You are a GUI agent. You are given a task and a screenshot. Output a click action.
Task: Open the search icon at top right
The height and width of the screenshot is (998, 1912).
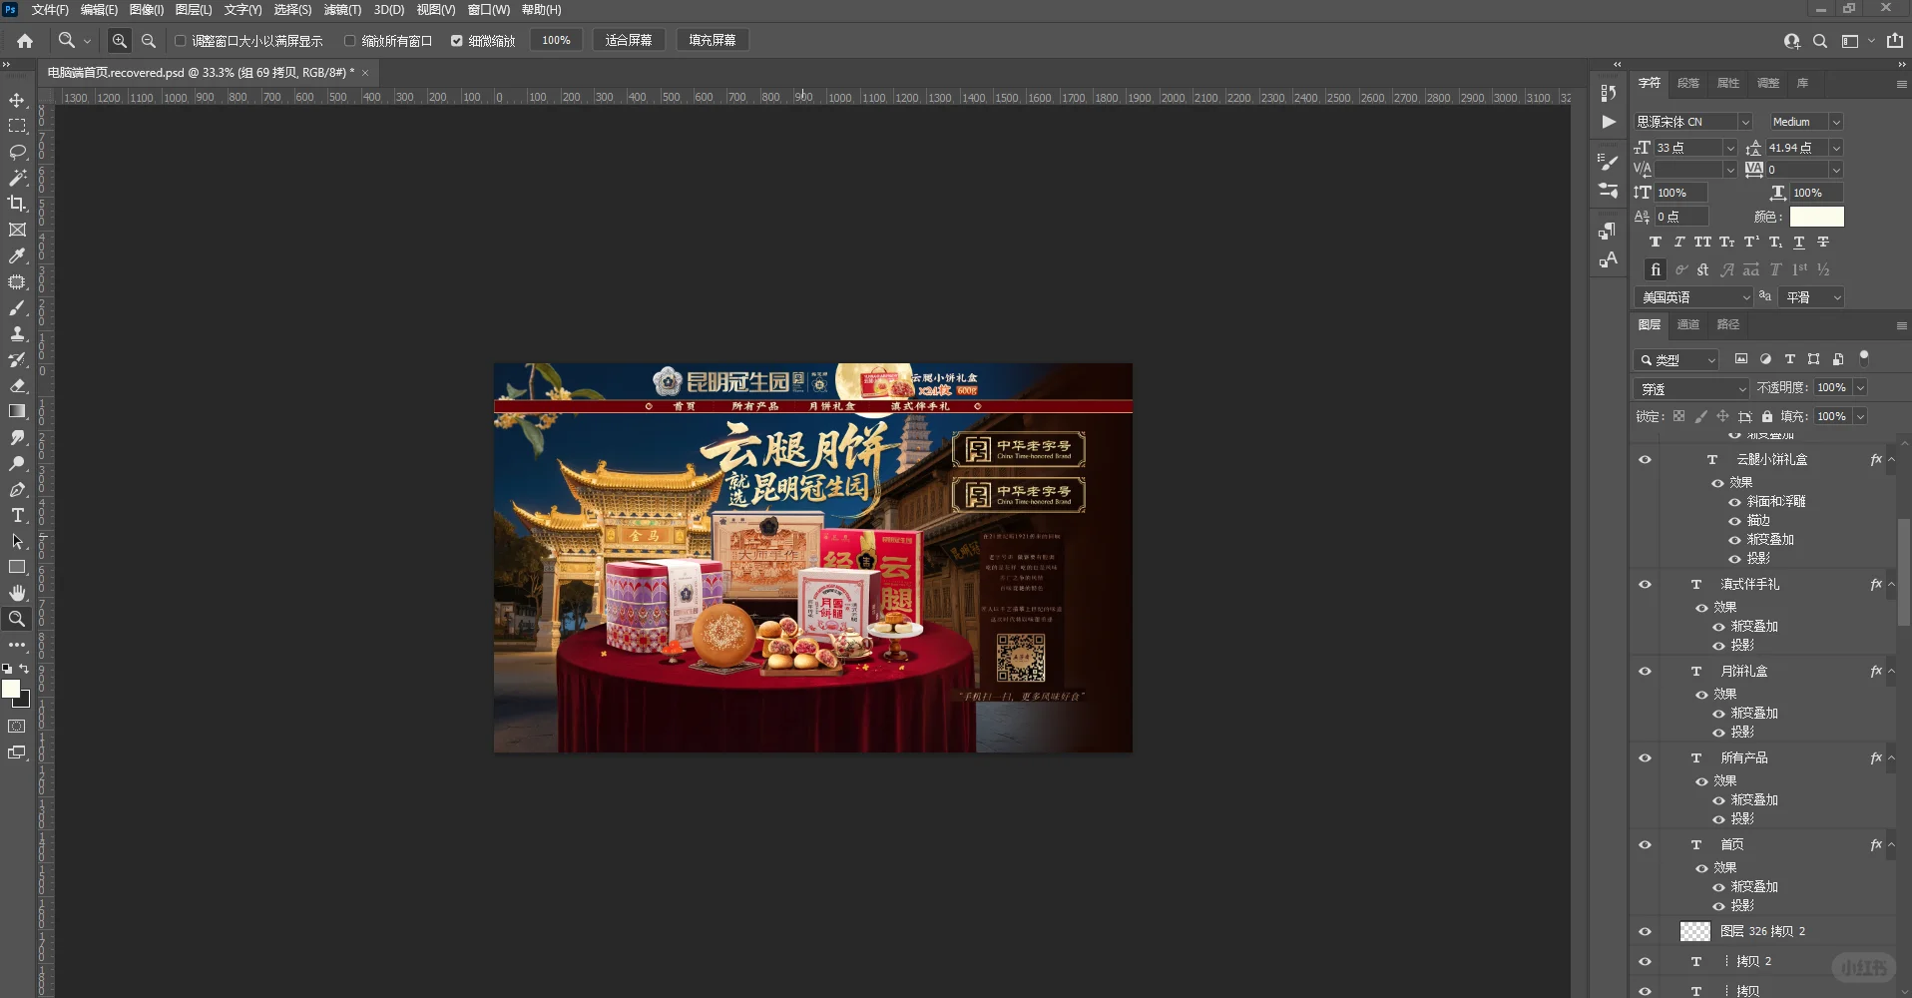[x=1820, y=41]
